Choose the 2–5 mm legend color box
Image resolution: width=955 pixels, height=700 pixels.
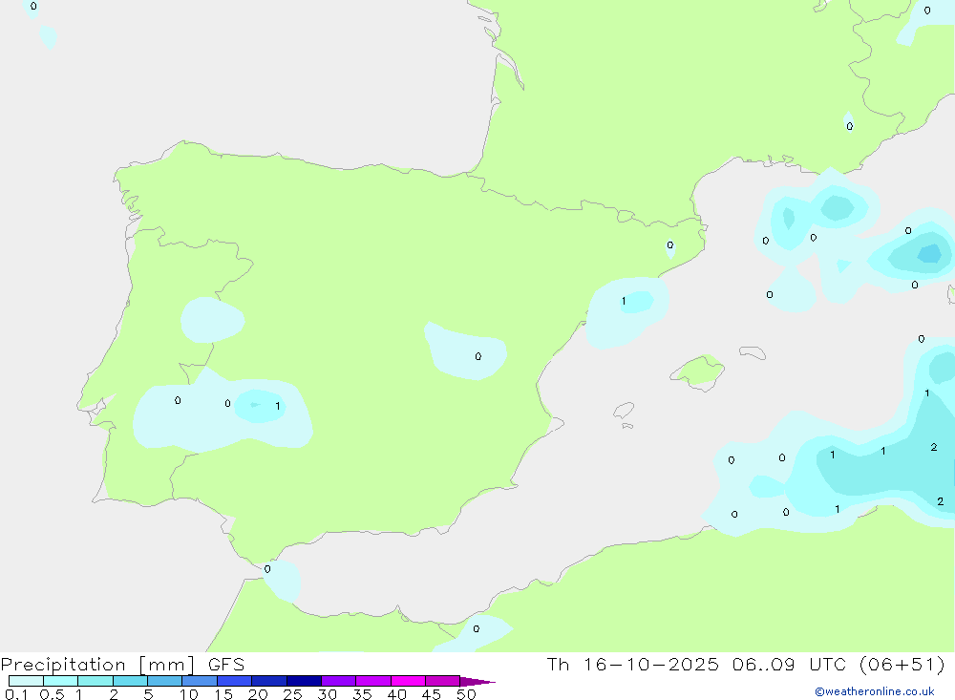coord(130,681)
